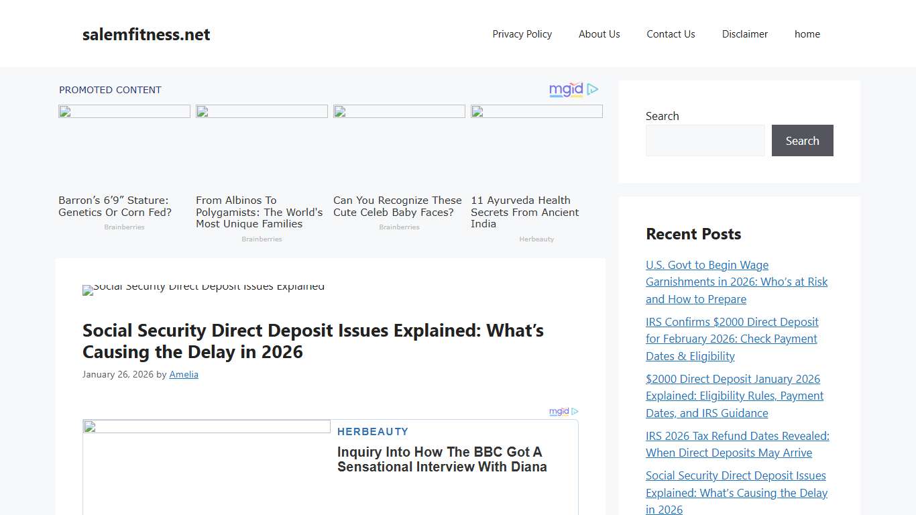Screen dimensions: 916x515
Task: Open the Amelia author link
Action: 184,374
